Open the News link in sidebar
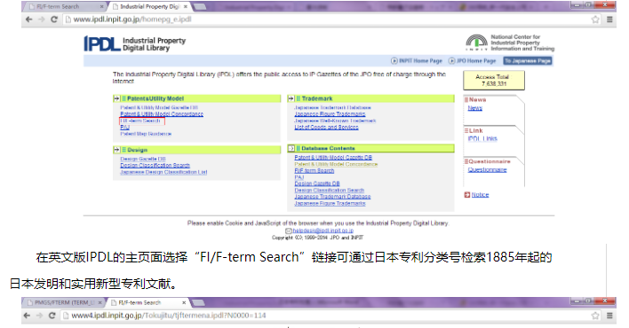This screenshot has height=328, width=629. coord(475,108)
